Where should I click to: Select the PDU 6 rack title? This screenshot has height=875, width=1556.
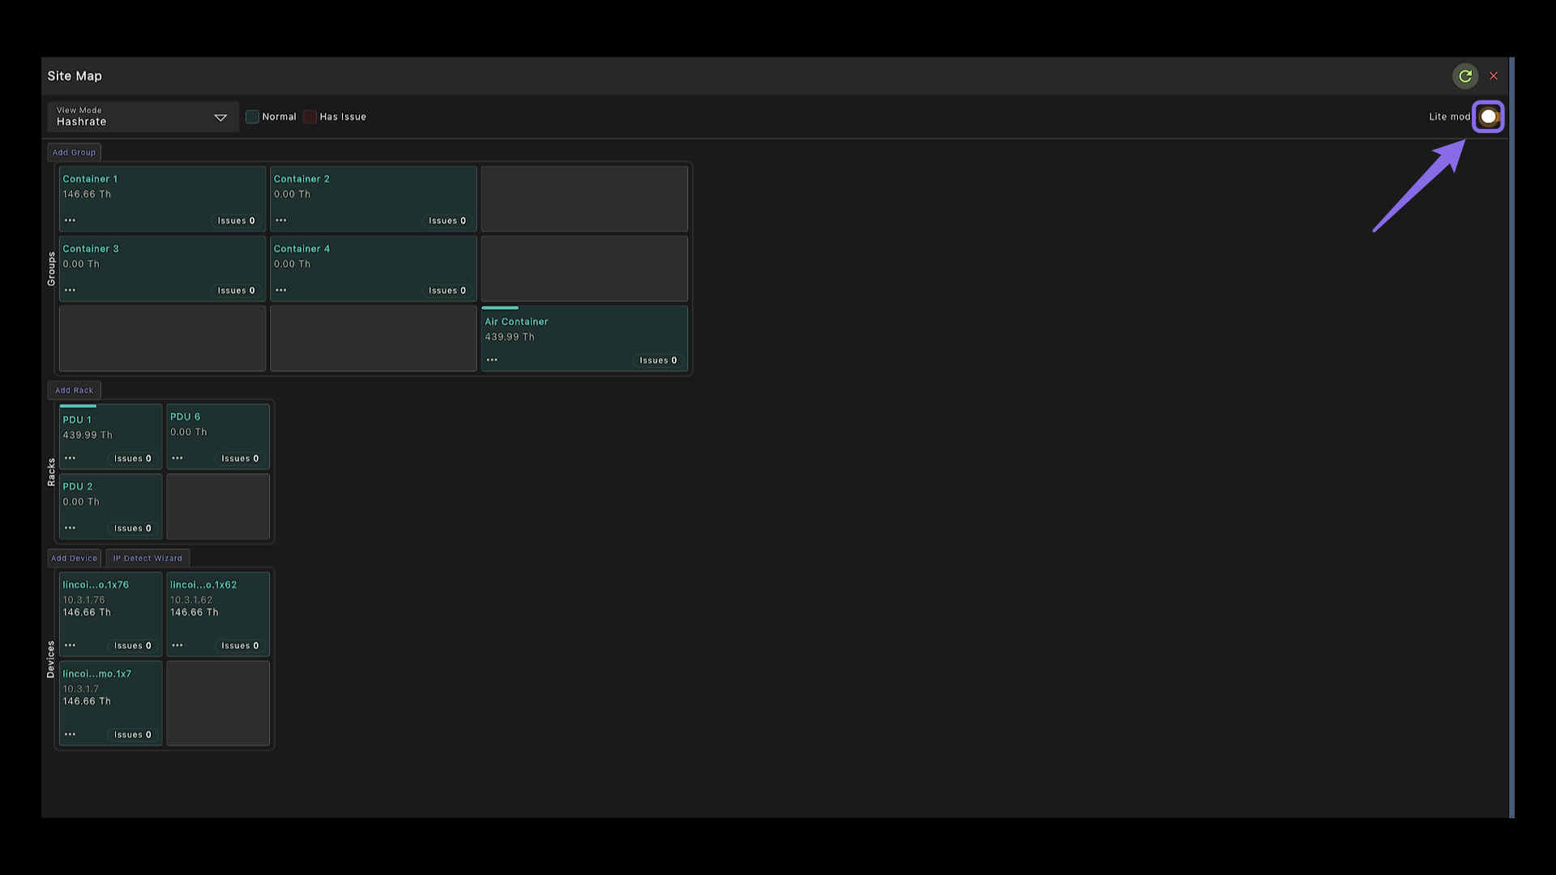[185, 416]
